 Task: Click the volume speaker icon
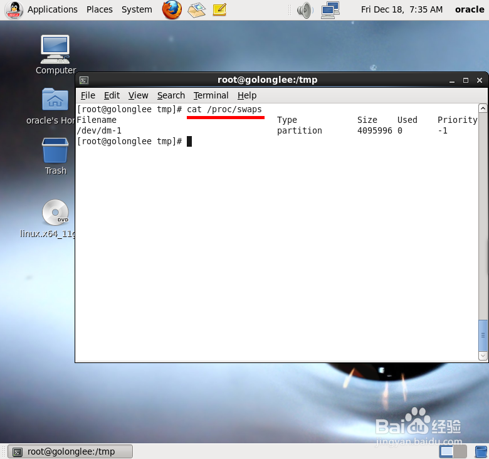[x=305, y=10]
